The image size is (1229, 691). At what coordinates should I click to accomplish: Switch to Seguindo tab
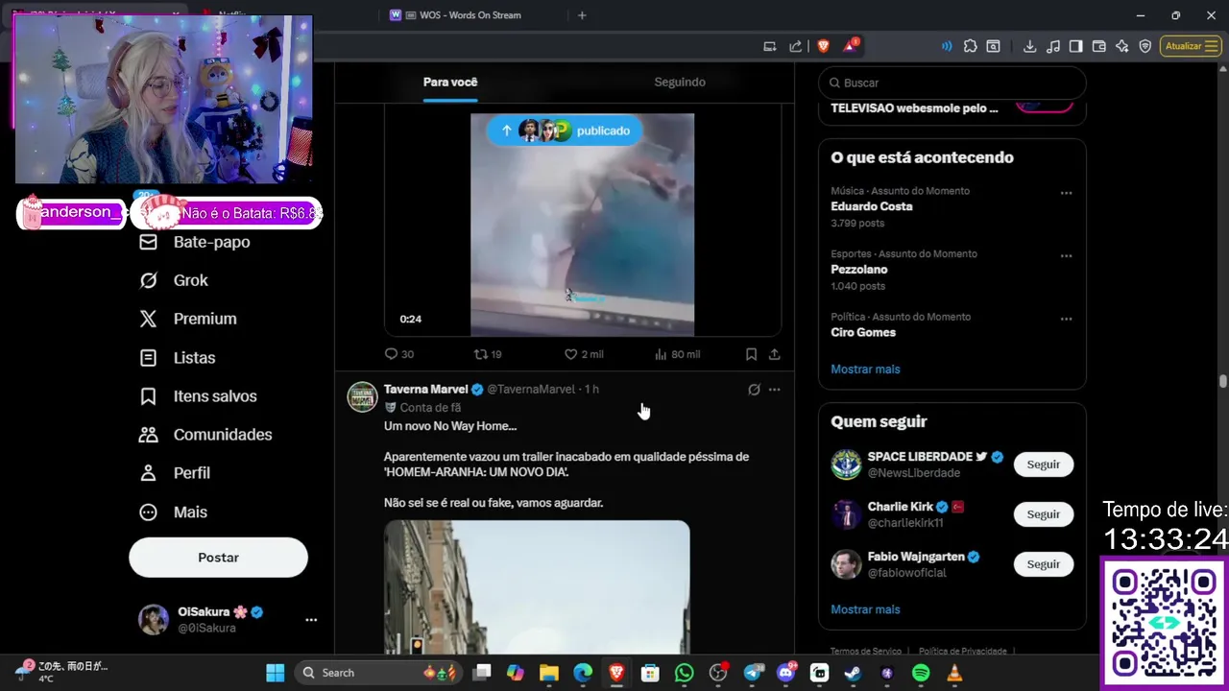tap(680, 83)
